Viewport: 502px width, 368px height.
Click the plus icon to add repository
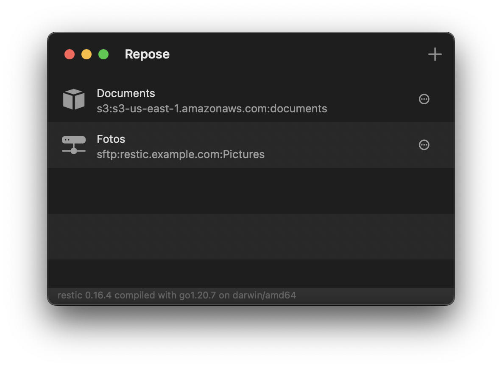[435, 54]
